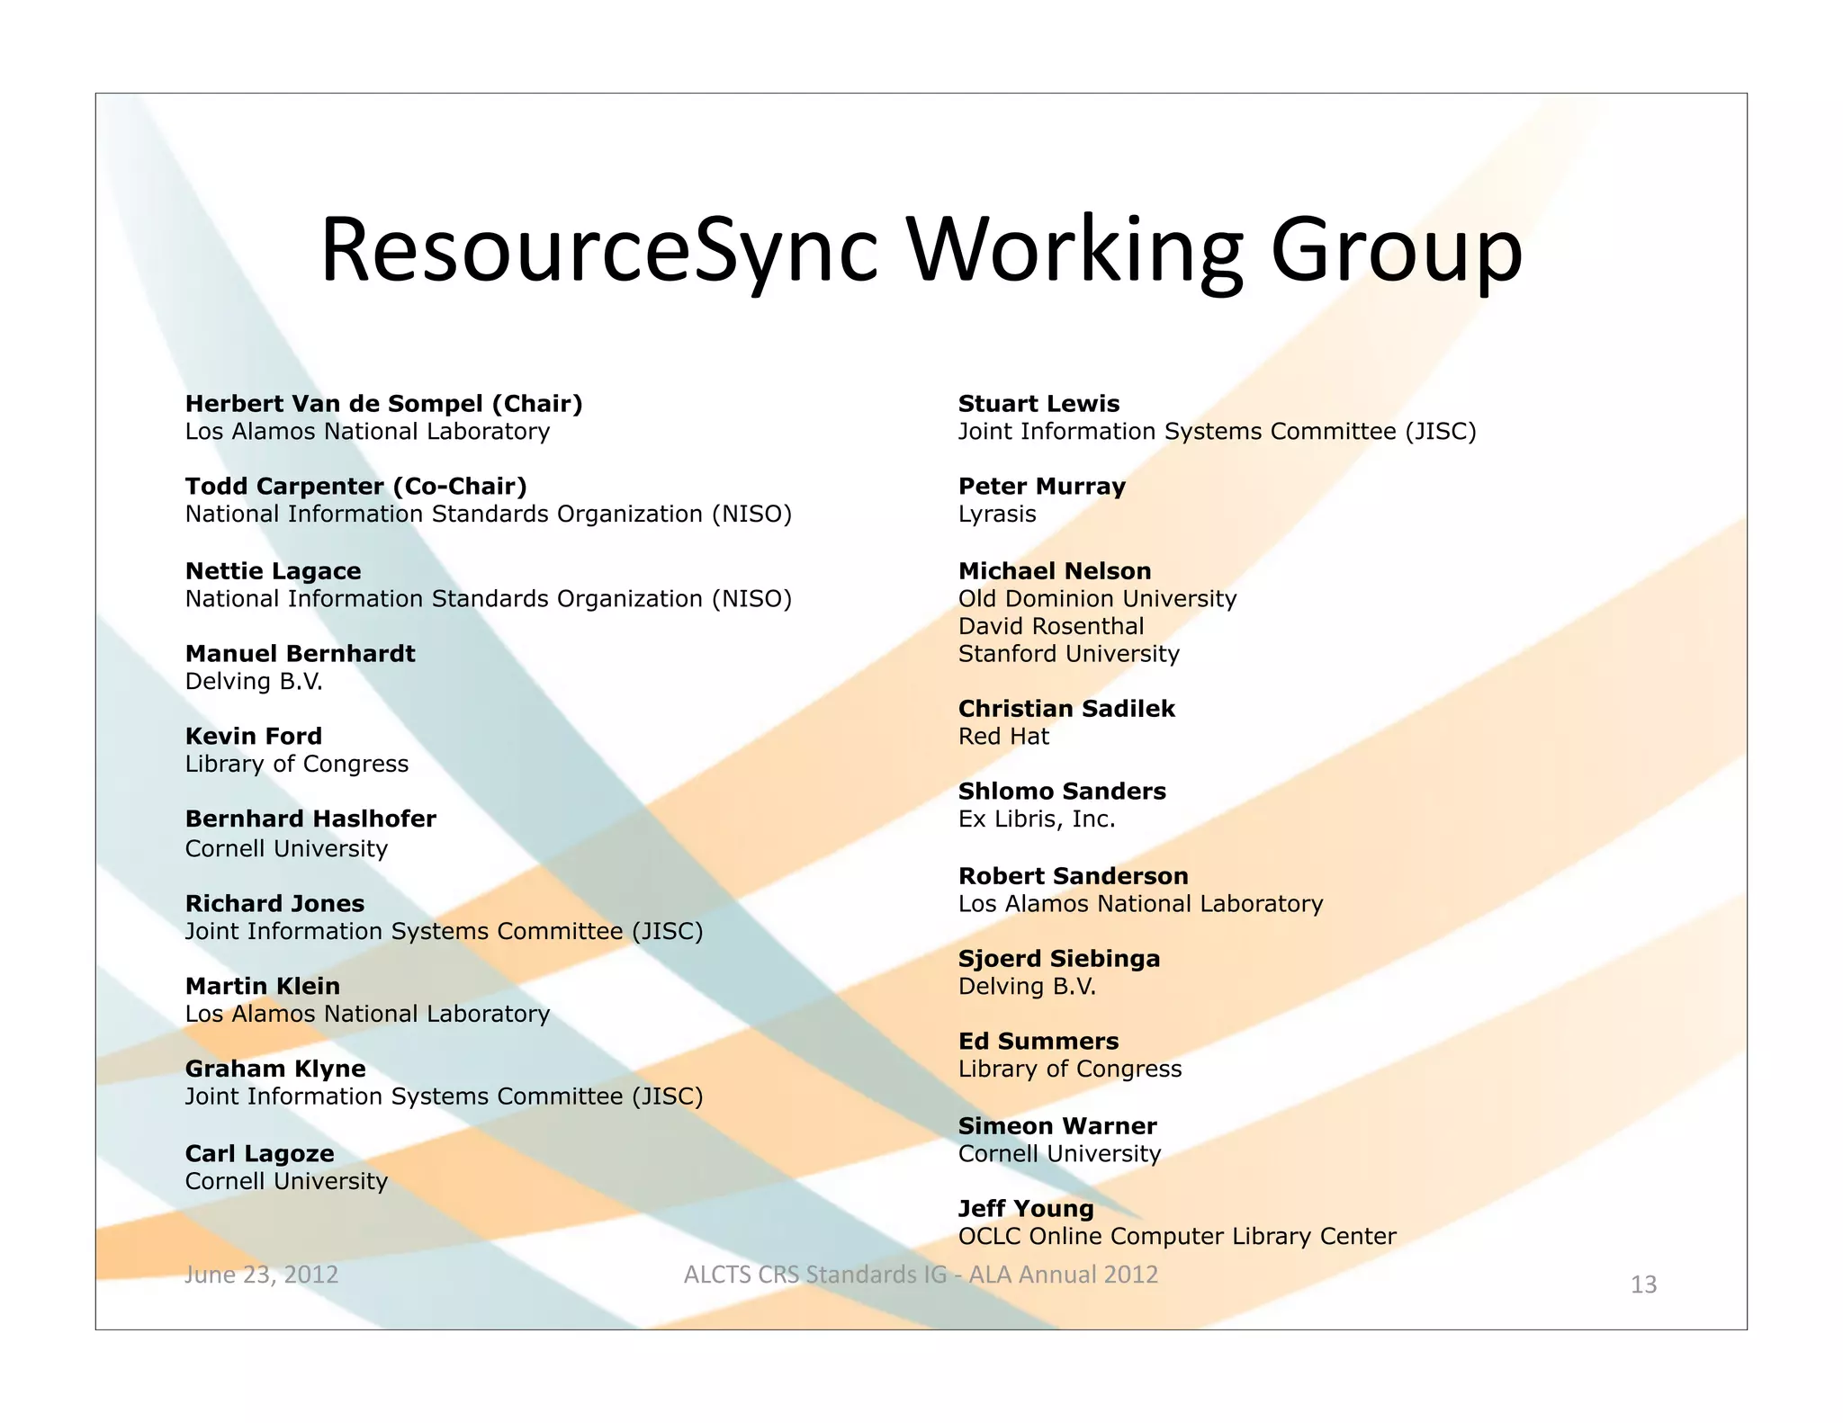The height and width of the screenshot is (1423, 1843).
Task: Click the 'Red Hat' affiliation
Action: pyautogui.click(x=1003, y=737)
